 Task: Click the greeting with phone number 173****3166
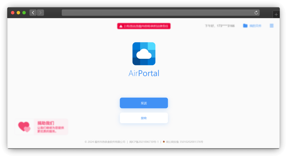point(220,26)
